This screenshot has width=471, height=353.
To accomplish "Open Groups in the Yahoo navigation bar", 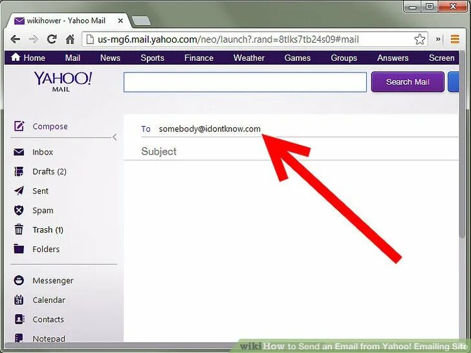I will [x=344, y=58].
